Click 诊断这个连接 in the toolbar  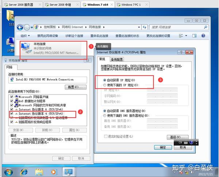(x=74, y=36)
